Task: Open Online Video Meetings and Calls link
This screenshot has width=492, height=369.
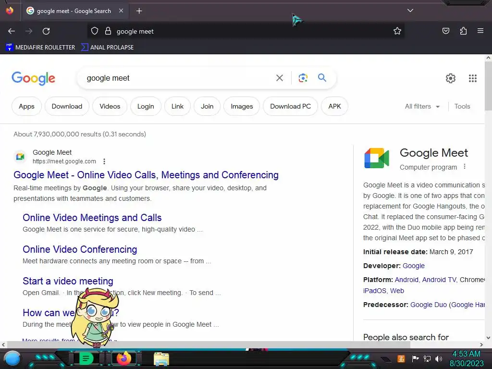Action: 92,218
